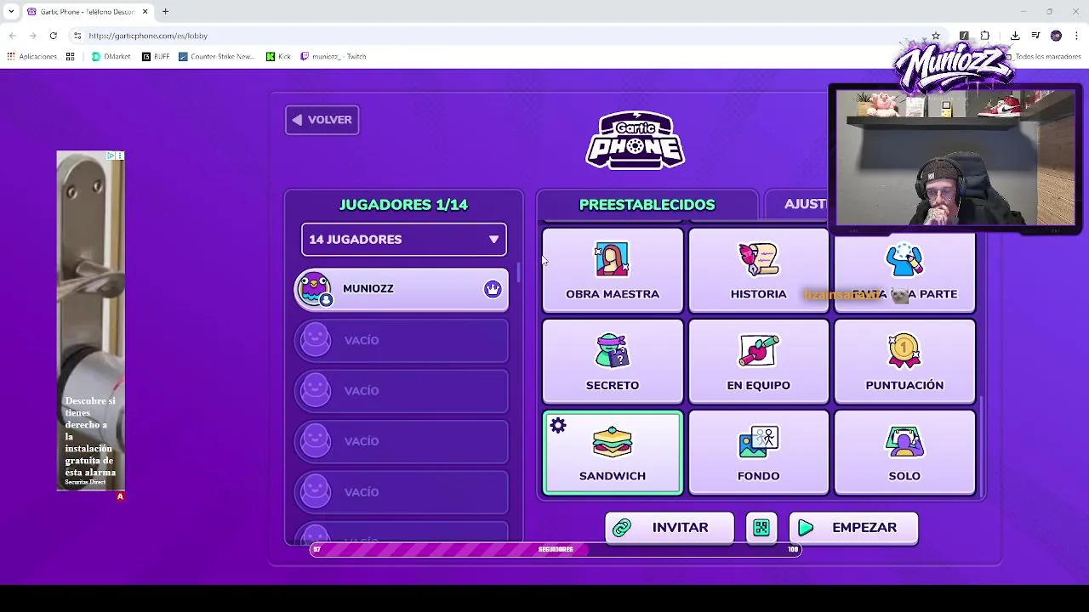Click the address bar URL
1089x612 pixels.
(148, 36)
